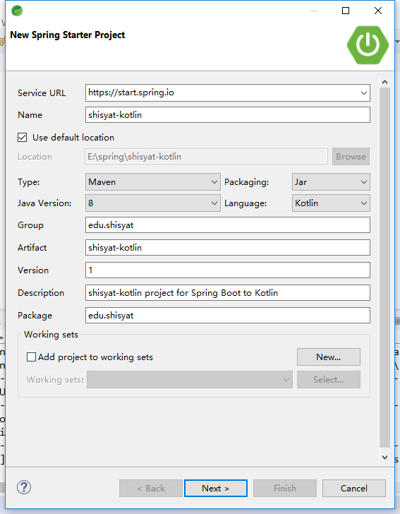This screenshot has width=400, height=514.
Task: Click the Name input field
Action: (228, 115)
